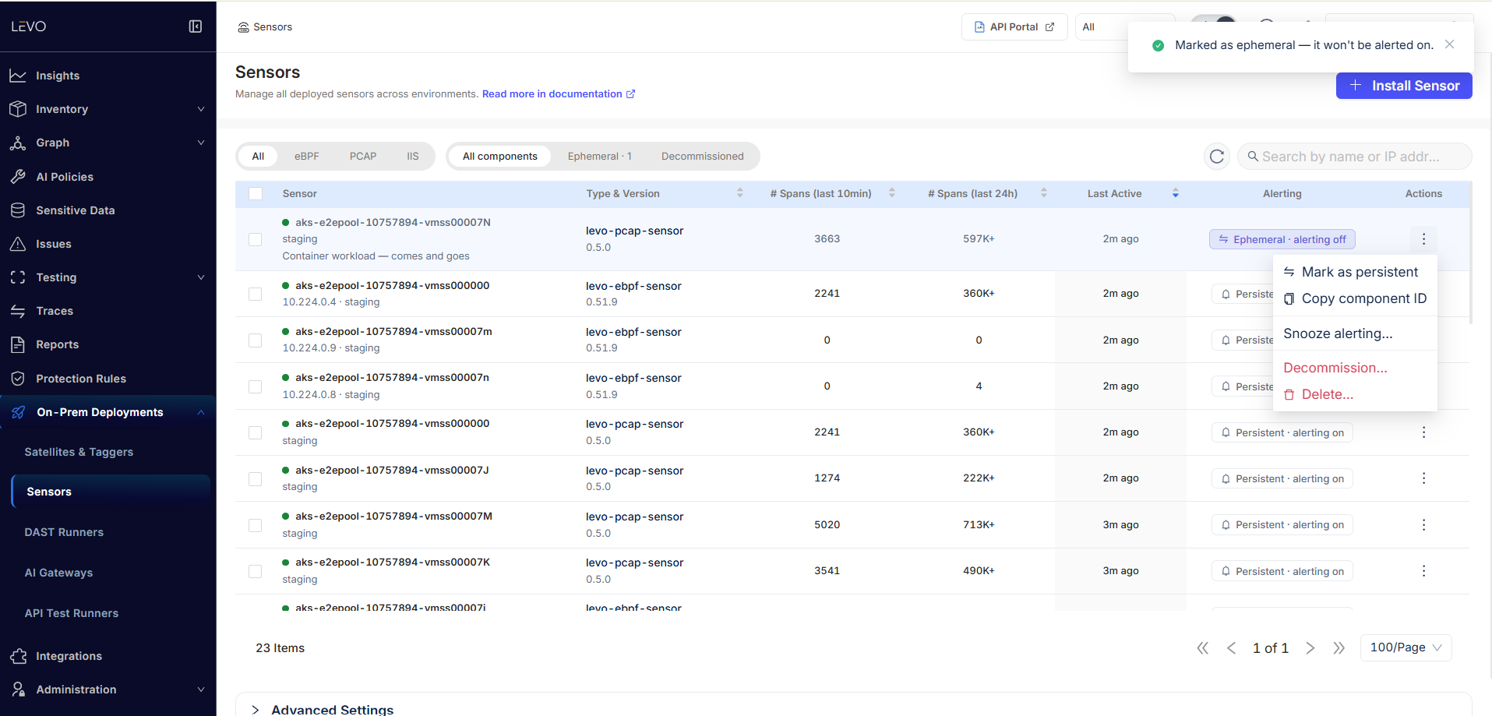Image resolution: width=1492 pixels, height=716 pixels.
Task: Open DAST Runners in sidebar
Action: (x=64, y=532)
